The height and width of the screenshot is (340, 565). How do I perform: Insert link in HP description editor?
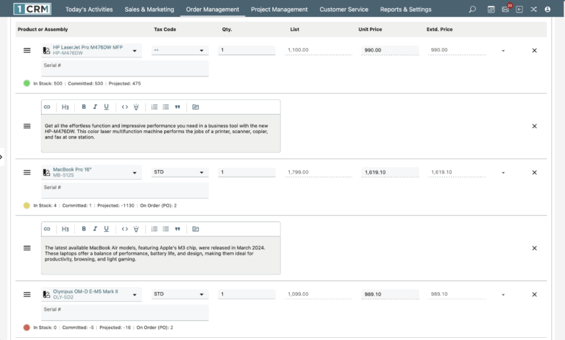pos(47,107)
